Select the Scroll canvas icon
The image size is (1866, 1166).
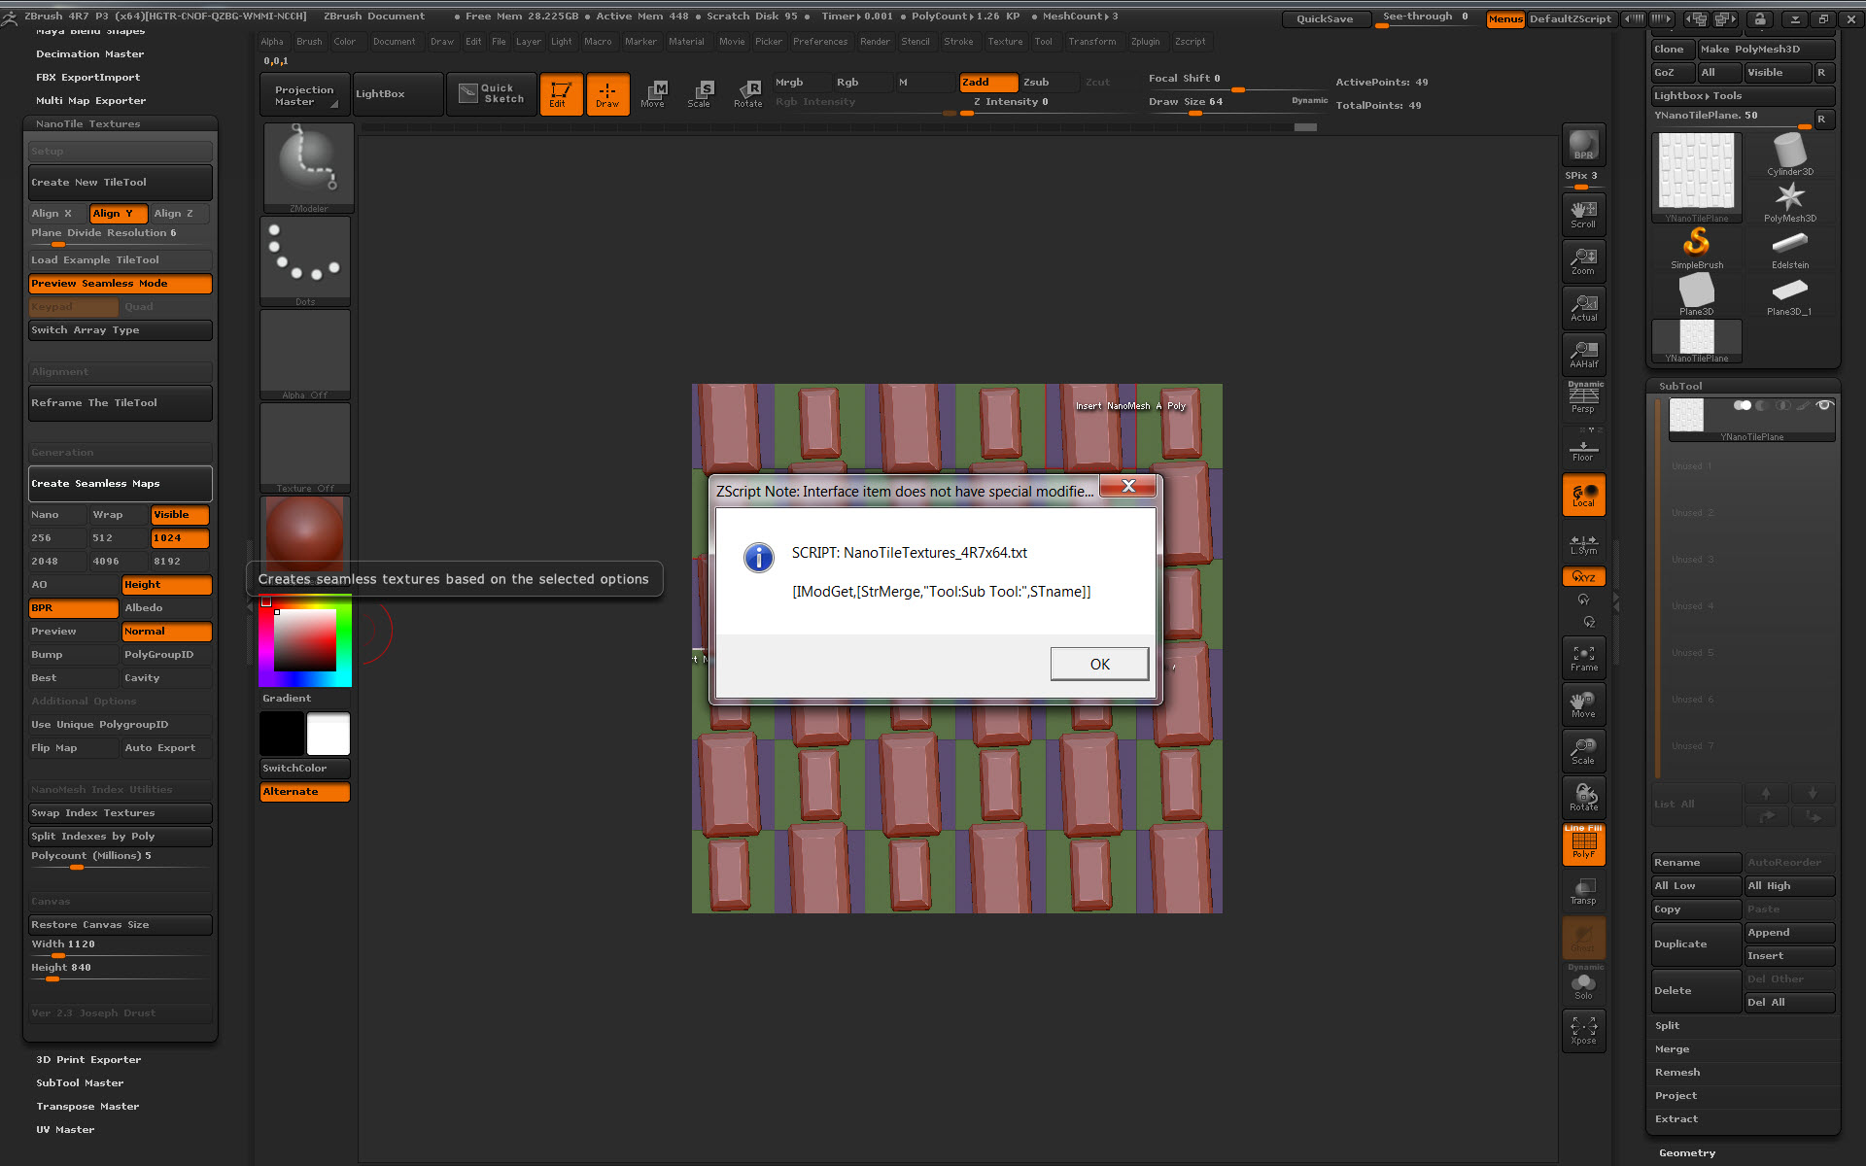pos(1583,215)
